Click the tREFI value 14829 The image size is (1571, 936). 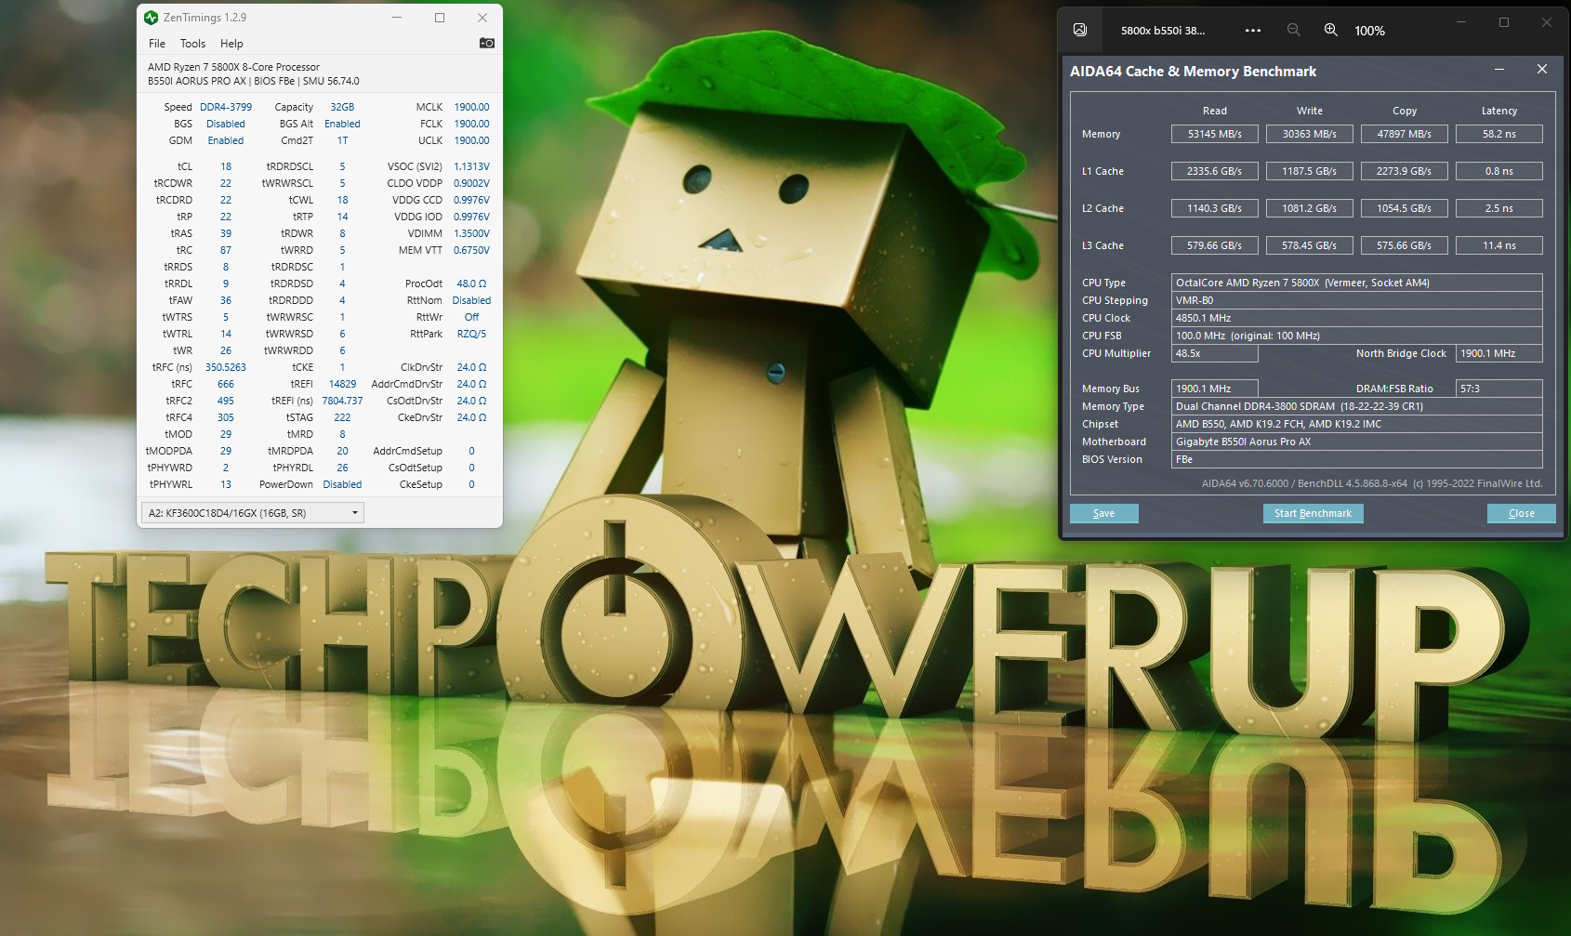click(342, 384)
